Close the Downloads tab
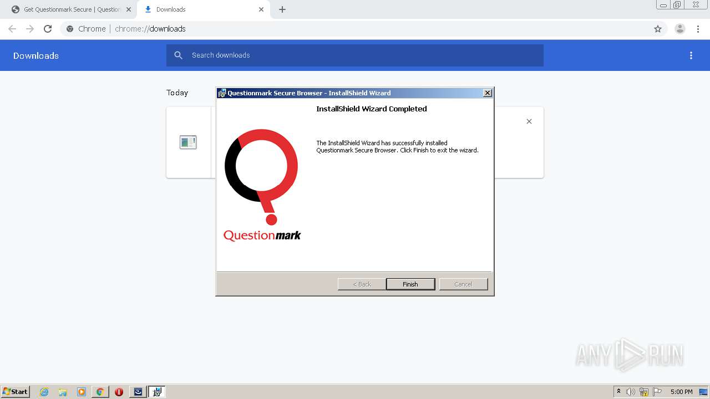The height and width of the screenshot is (399, 710). click(x=261, y=9)
